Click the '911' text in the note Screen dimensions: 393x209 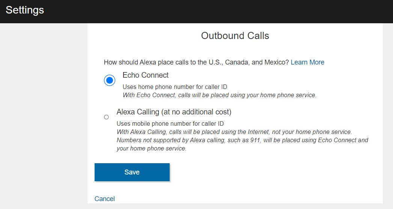click(255, 140)
